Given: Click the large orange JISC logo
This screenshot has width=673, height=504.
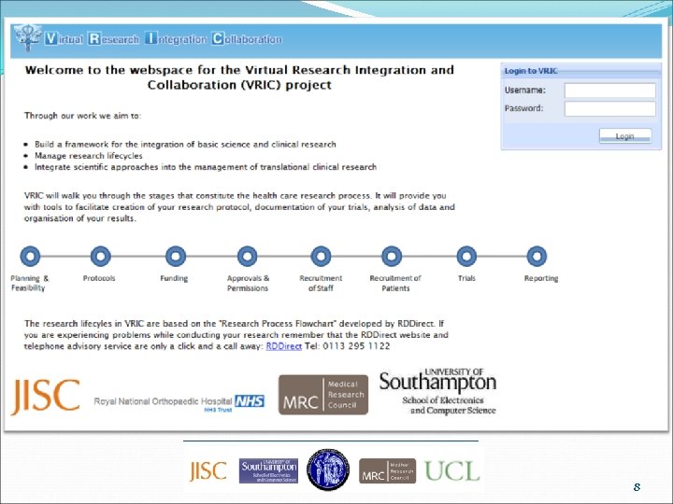Looking at the screenshot, I should point(46,397).
